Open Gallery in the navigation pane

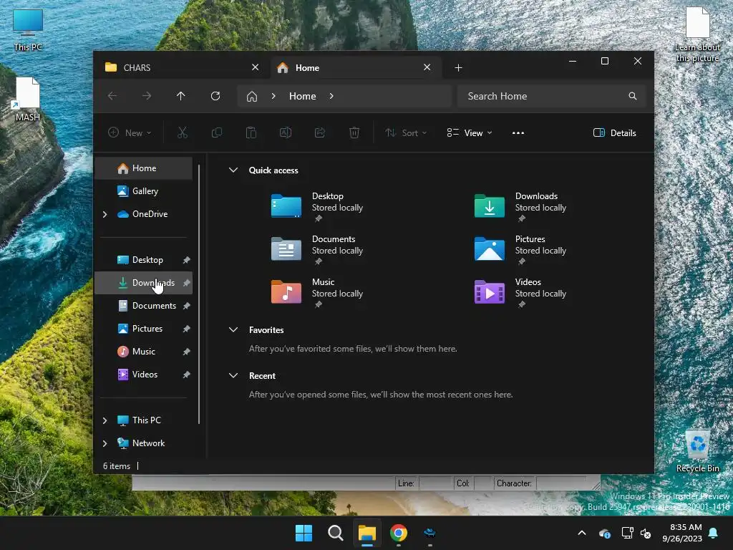click(143, 191)
